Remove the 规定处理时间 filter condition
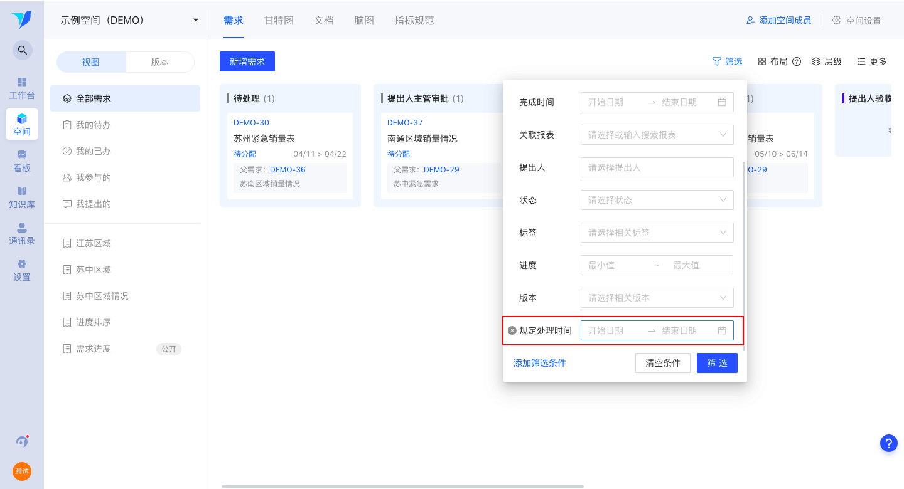The width and height of the screenshot is (904, 489). [x=512, y=330]
